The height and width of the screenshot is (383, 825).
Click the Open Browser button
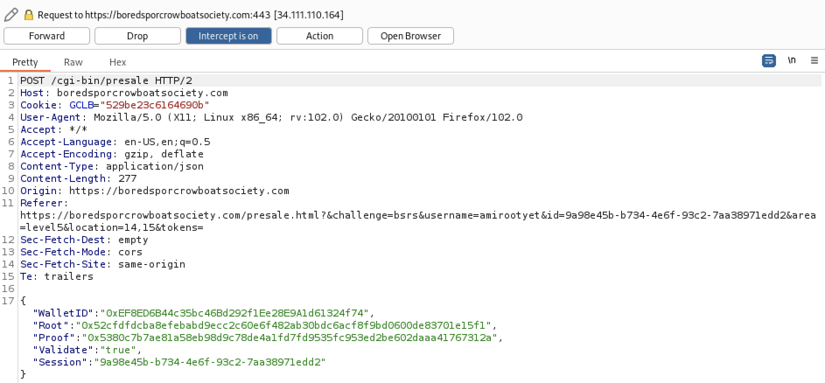pyautogui.click(x=410, y=36)
